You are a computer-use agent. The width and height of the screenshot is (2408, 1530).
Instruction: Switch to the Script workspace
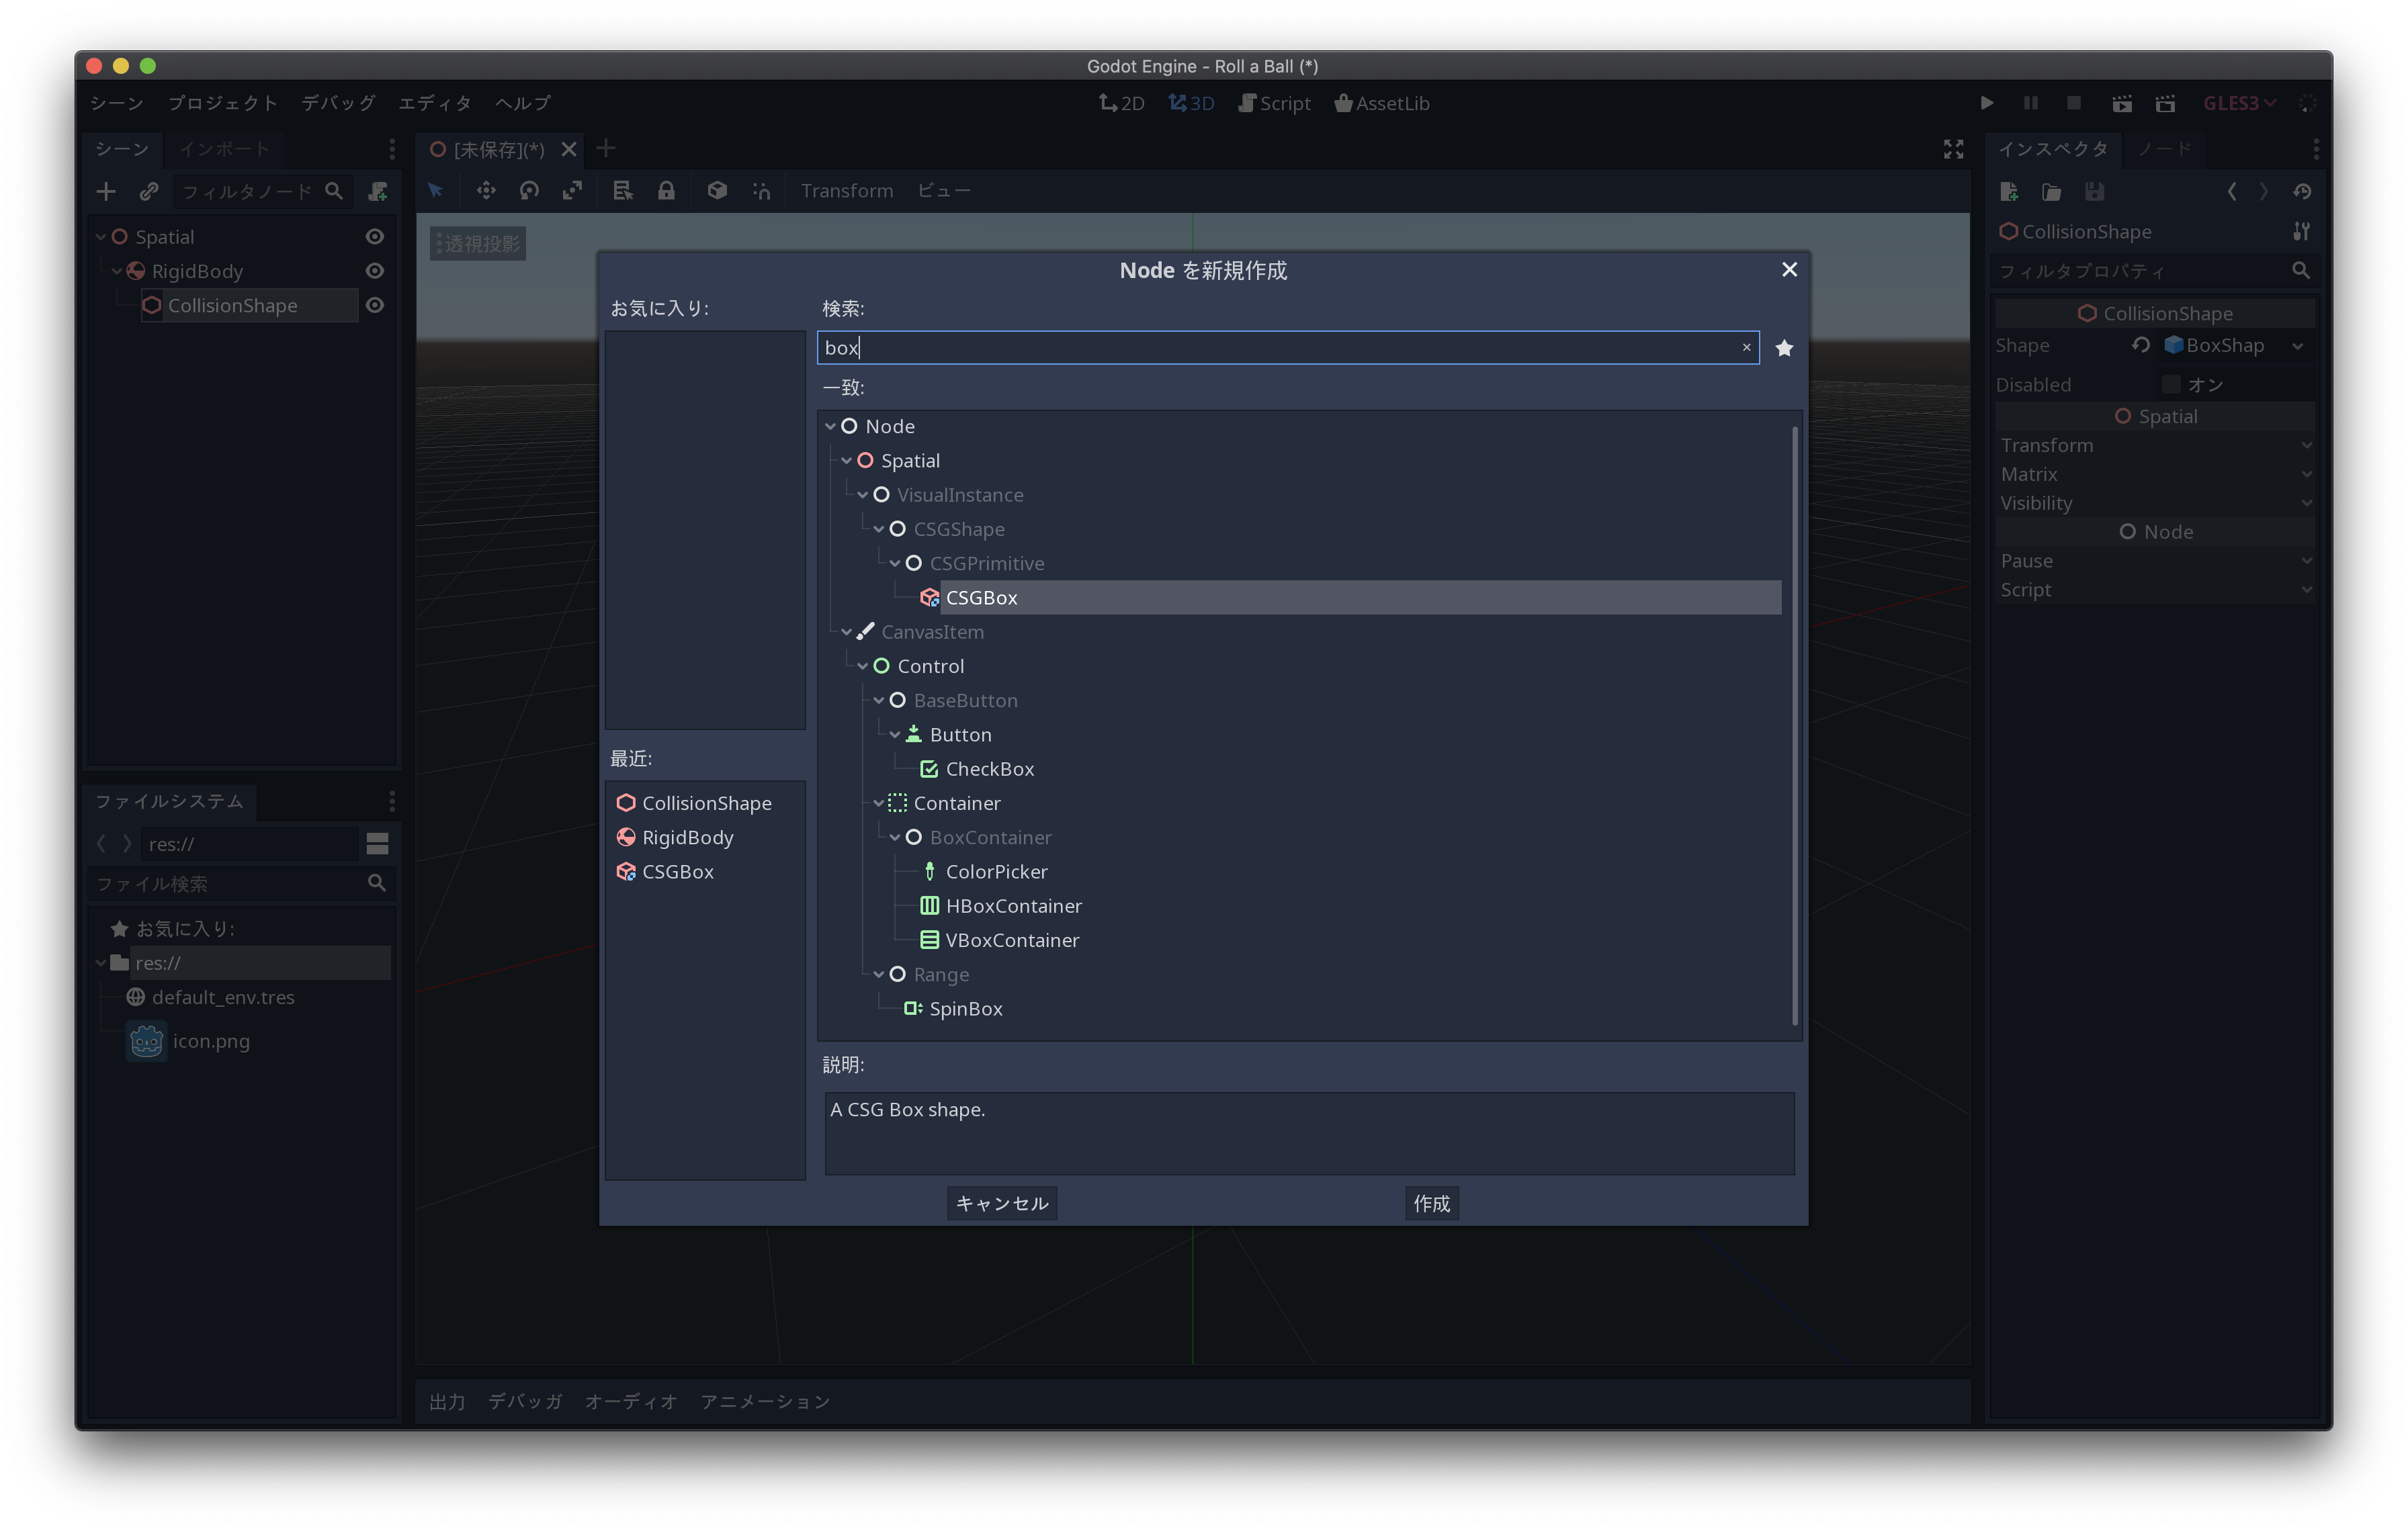point(1274,103)
